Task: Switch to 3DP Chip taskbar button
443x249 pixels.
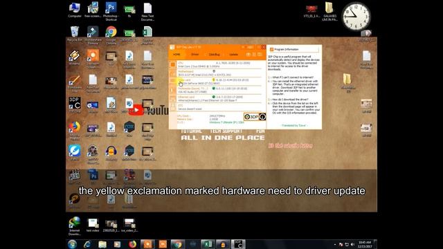Action: [238, 244]
